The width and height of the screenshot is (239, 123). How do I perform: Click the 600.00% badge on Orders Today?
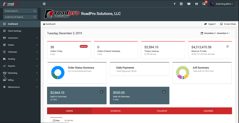click(83, 47)
